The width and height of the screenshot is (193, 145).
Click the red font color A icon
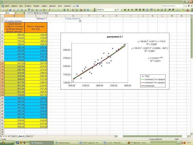click(188, 10)
